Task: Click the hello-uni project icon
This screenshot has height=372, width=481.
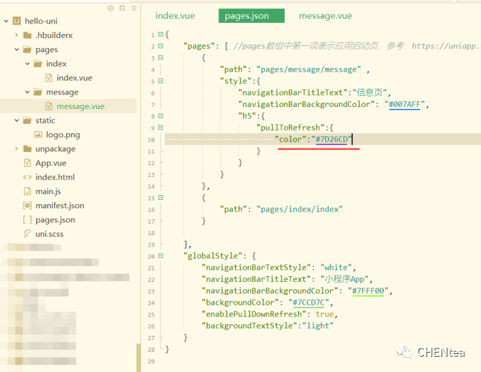Action: (15, 22)
